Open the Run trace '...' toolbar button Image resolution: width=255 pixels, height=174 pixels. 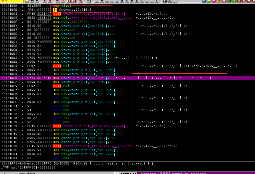(152, 1)
